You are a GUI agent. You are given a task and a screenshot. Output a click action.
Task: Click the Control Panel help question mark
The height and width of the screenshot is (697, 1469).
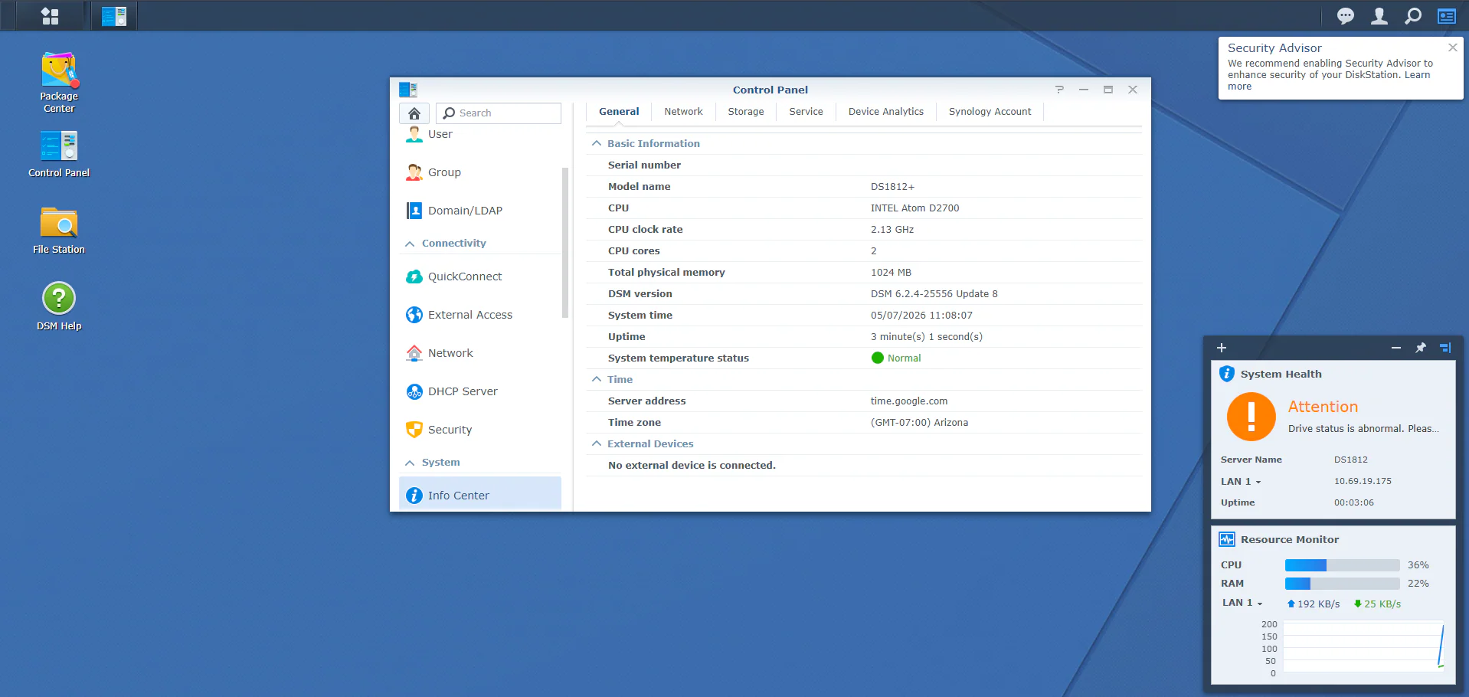tap(1059, 90)
